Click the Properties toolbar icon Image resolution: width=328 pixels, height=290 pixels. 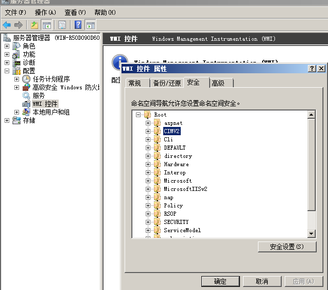click(x=62, y=25)
